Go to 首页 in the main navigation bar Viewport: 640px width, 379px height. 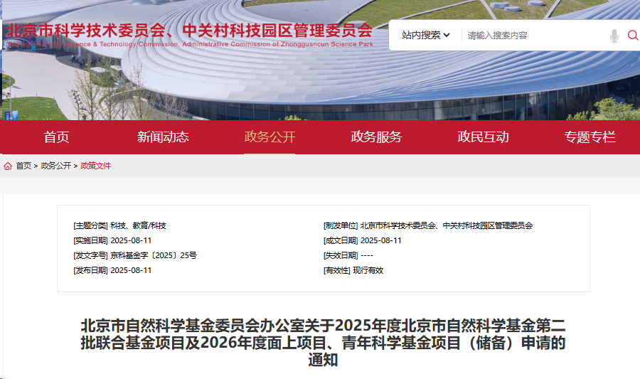56,137
